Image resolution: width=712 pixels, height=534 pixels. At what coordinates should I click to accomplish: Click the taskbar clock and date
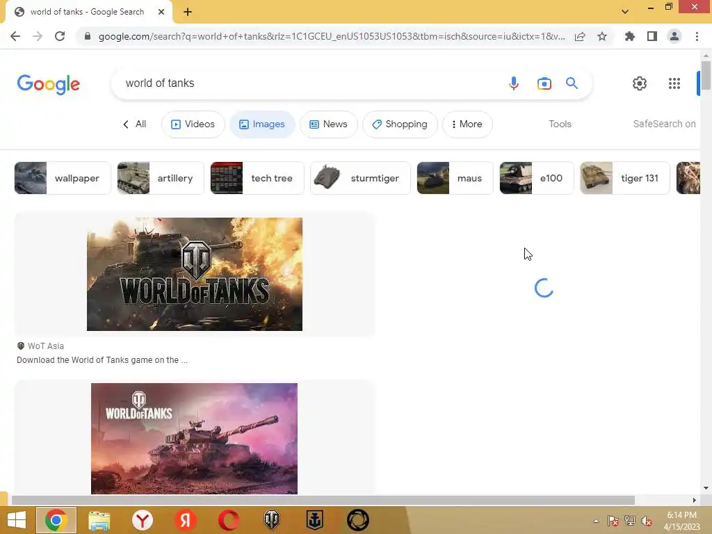(681, 521)
